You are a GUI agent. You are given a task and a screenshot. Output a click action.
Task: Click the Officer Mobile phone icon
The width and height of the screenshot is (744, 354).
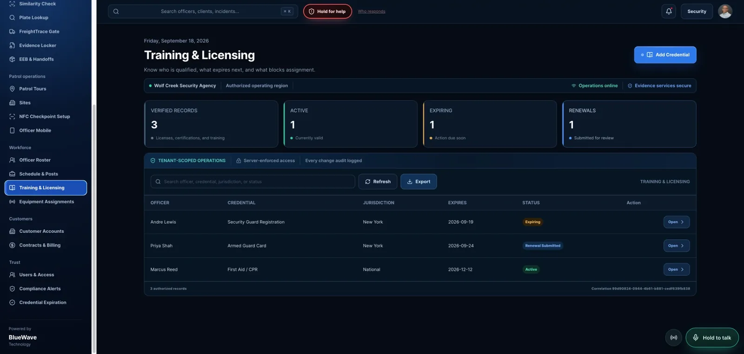point(12,131)
